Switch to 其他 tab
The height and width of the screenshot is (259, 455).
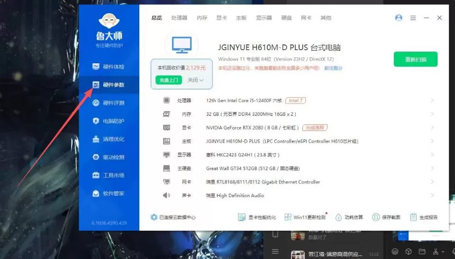pyautogui.click(x=326, y=18)
